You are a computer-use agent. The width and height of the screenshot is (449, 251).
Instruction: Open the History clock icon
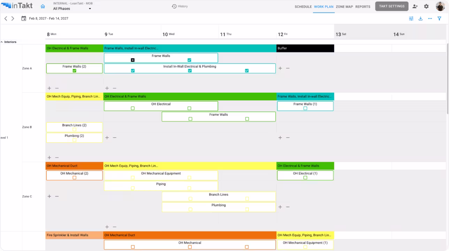click(174, 6)
